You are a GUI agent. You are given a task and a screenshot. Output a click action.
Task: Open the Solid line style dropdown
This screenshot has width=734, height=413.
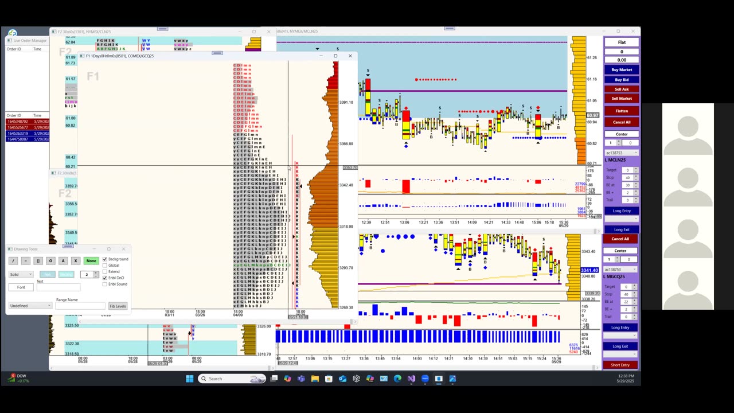click(21, 274)
